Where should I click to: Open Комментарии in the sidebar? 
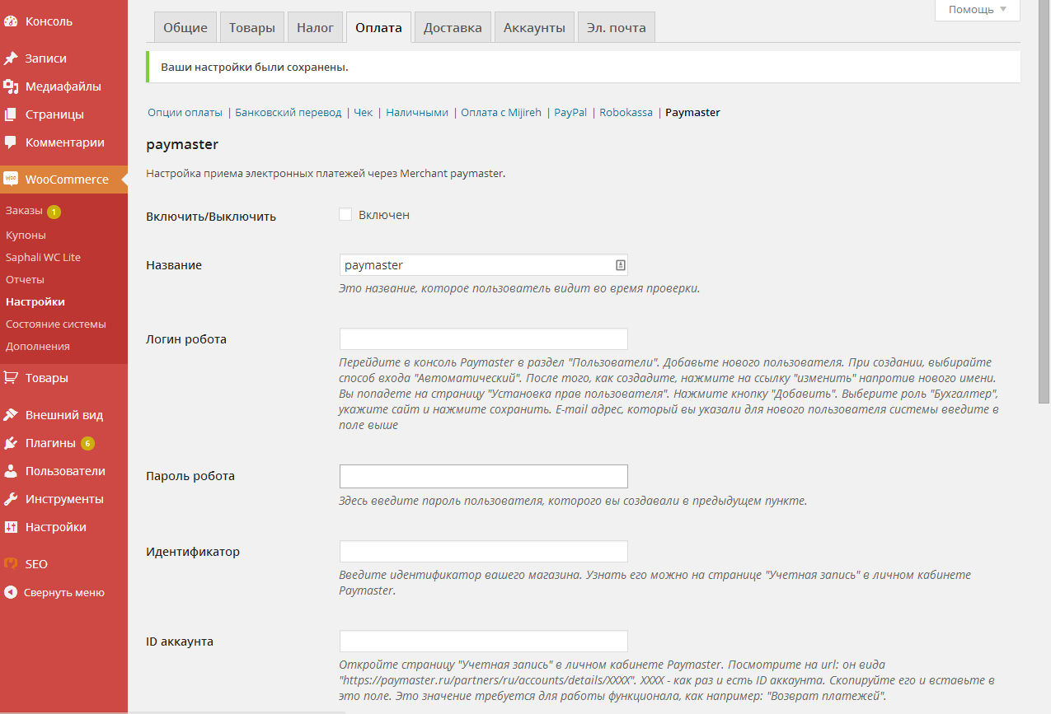[63, 142]
